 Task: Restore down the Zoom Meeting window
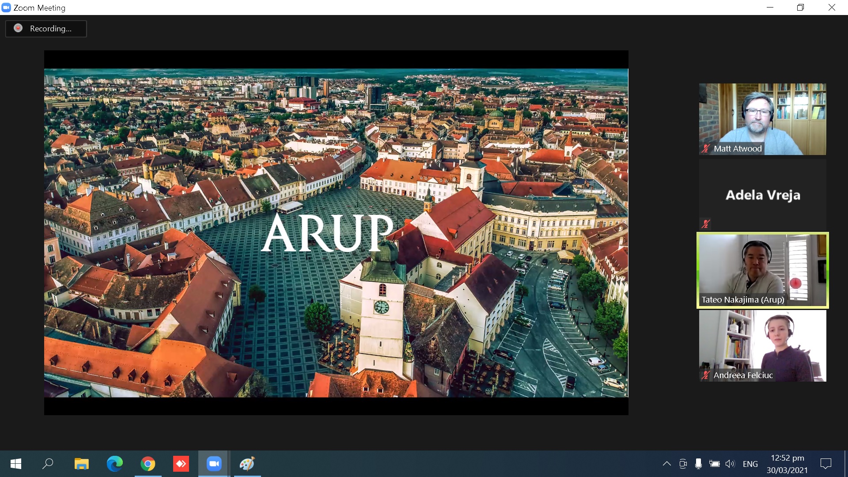(x=800, y=8)
